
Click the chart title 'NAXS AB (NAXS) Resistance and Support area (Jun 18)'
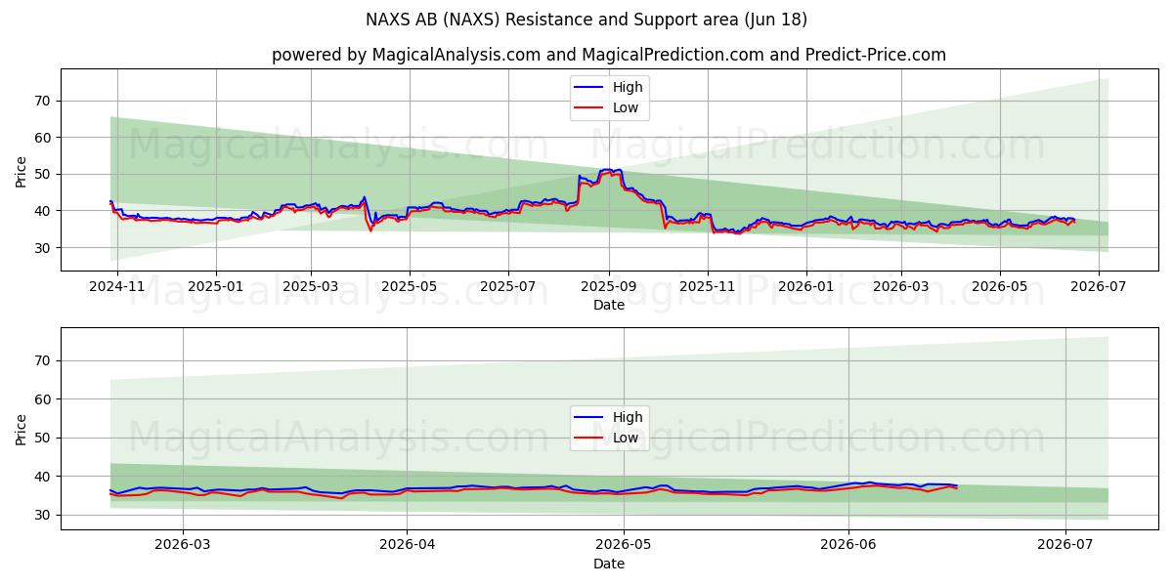(586, 20)
